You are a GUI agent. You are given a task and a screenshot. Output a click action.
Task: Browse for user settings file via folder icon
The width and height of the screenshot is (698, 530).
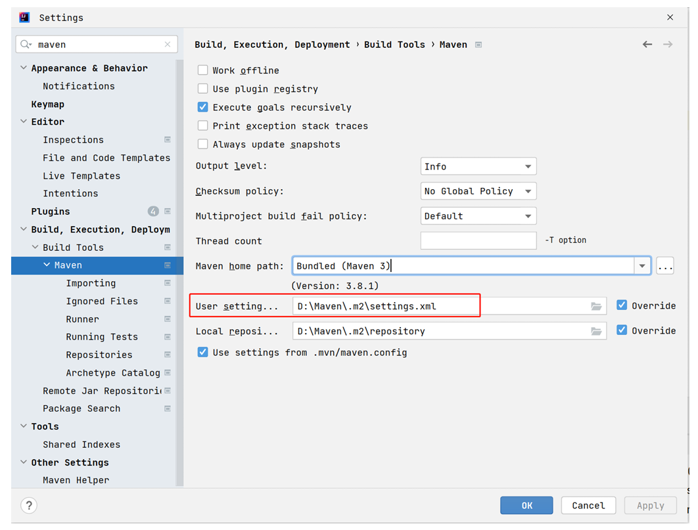click(596, 306)
